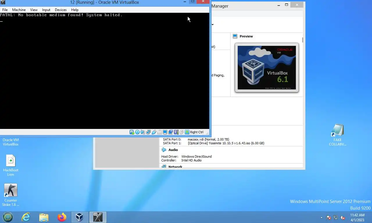The width and height of the screenshot is (372, 223).
Task: Click the Preview panel header
Action: pyautogui.click(x=246, y=36)
